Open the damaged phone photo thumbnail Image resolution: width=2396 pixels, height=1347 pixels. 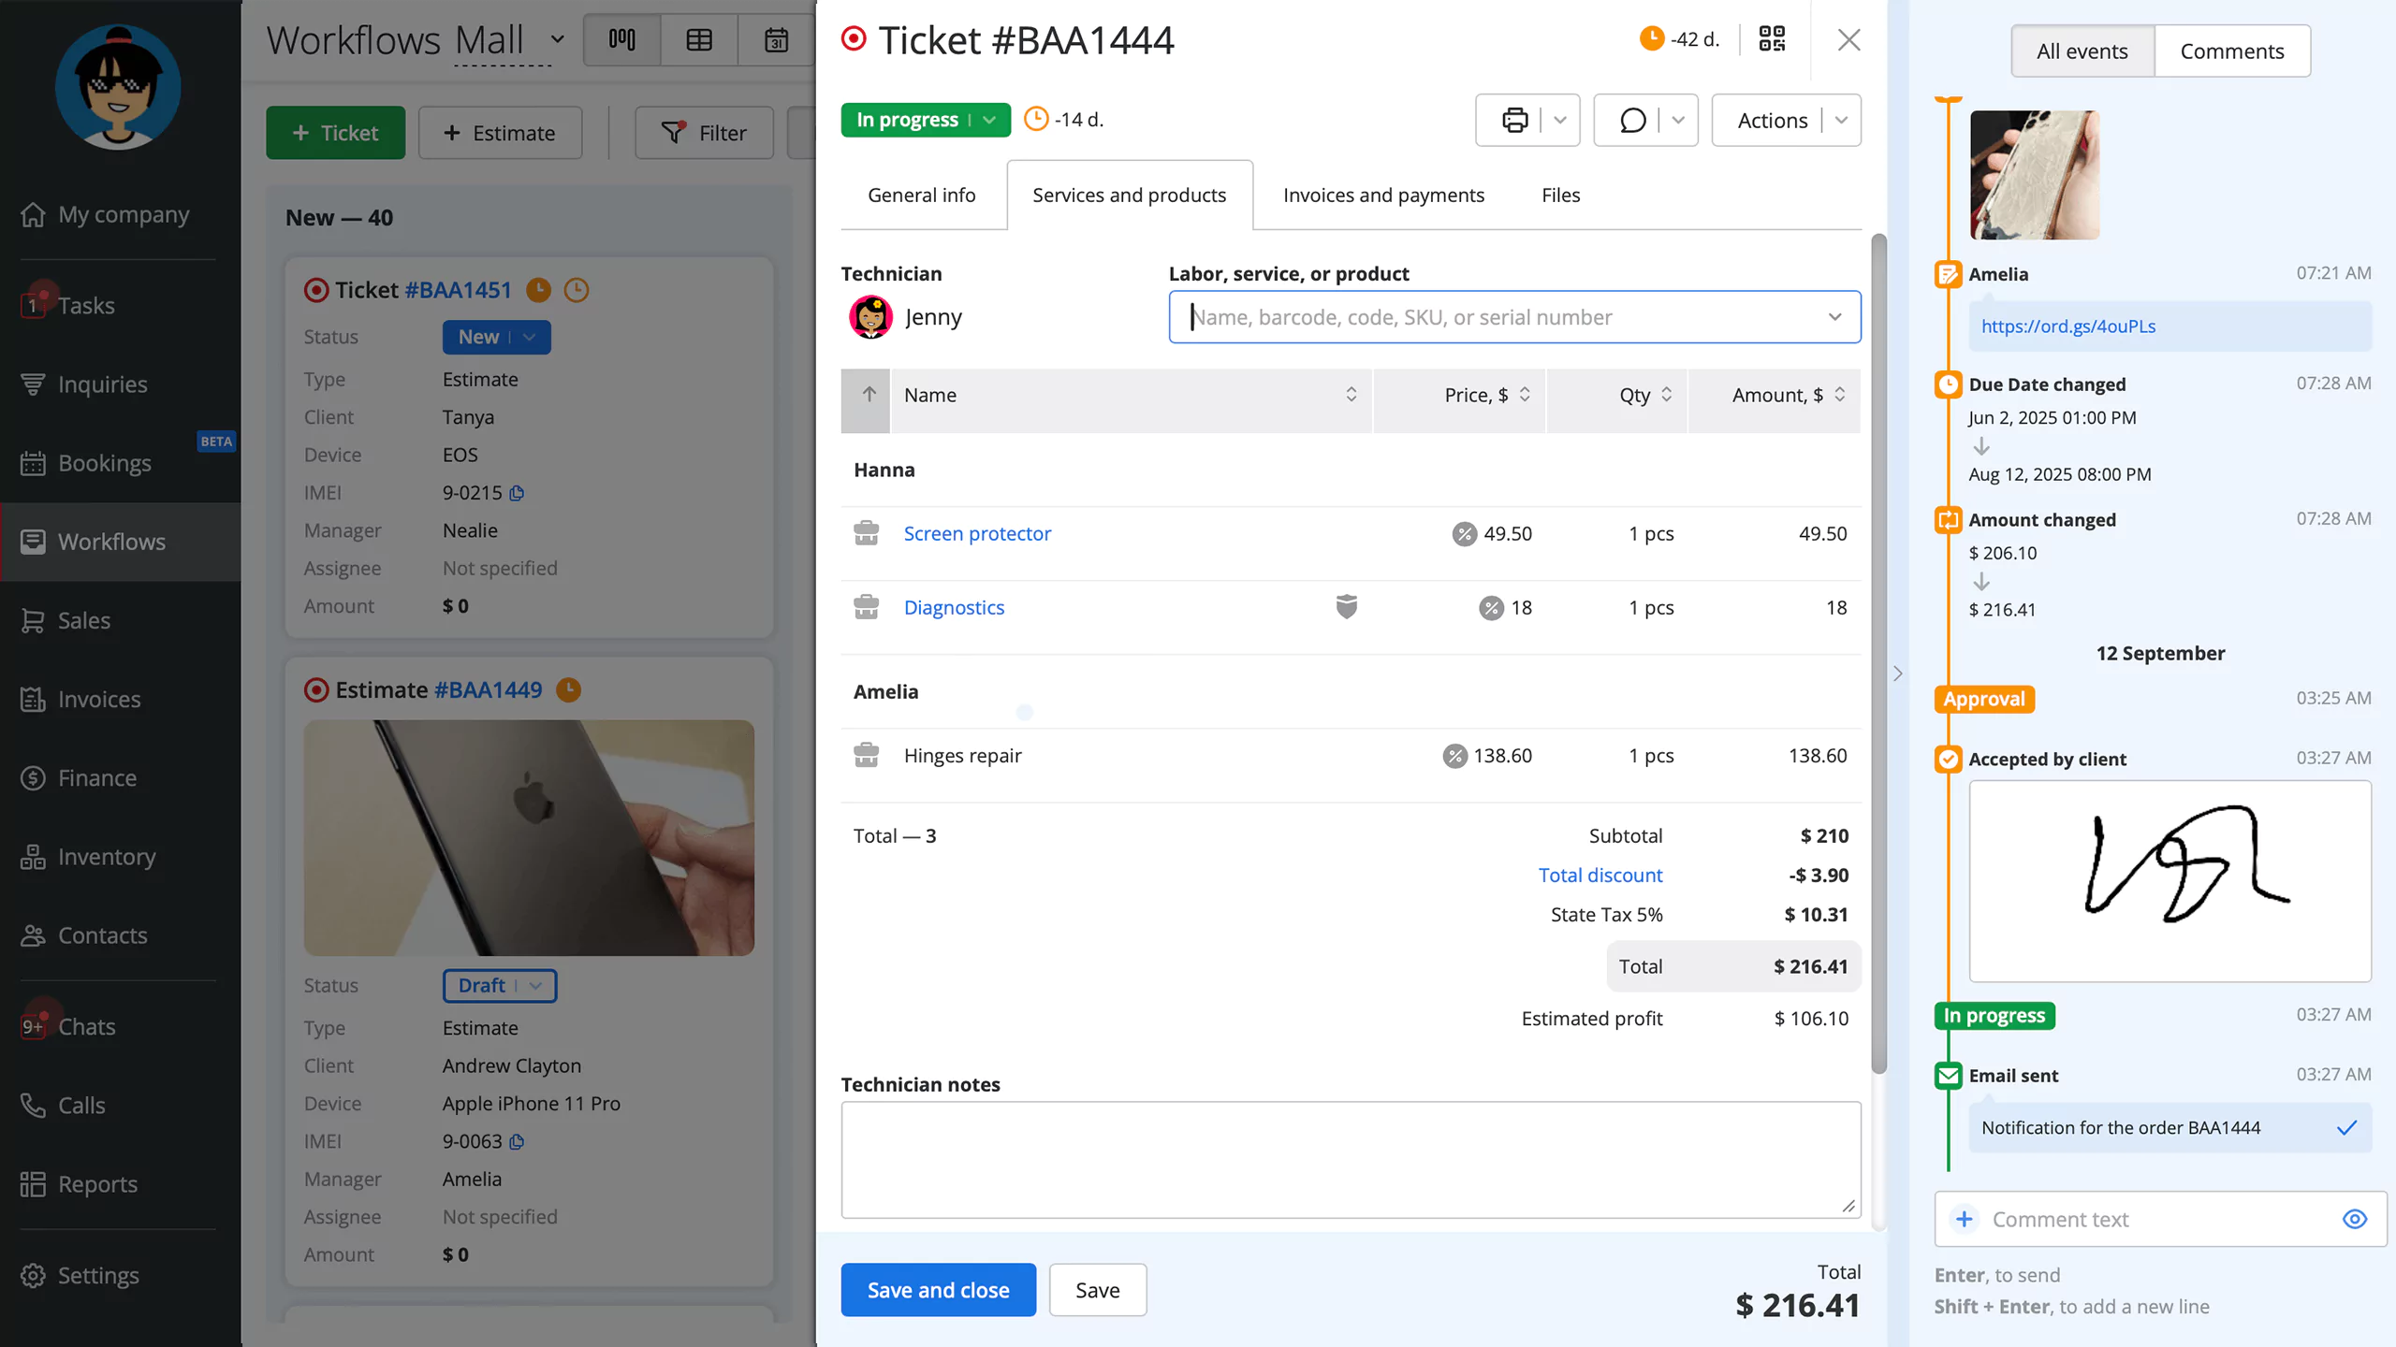2034,176
